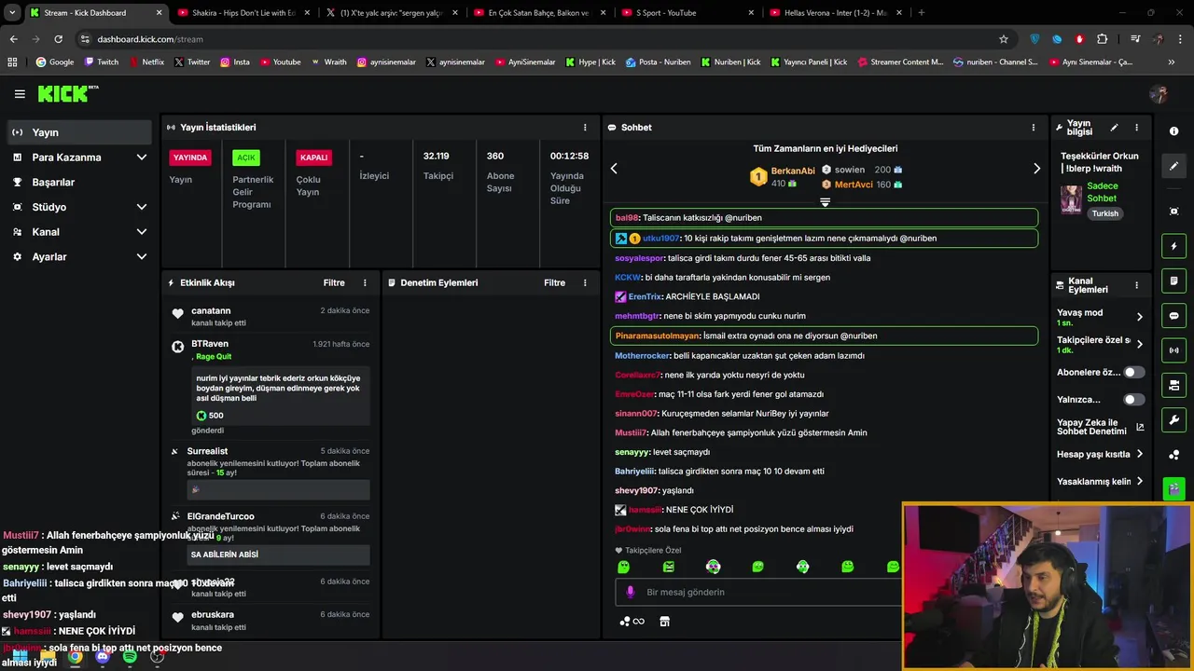Click the Just Chatting category thumbnail
1194x671 pixels.
coord(1070,199)
